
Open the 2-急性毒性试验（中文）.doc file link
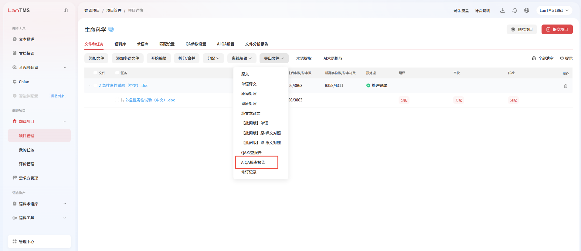(x=123, y=85)
